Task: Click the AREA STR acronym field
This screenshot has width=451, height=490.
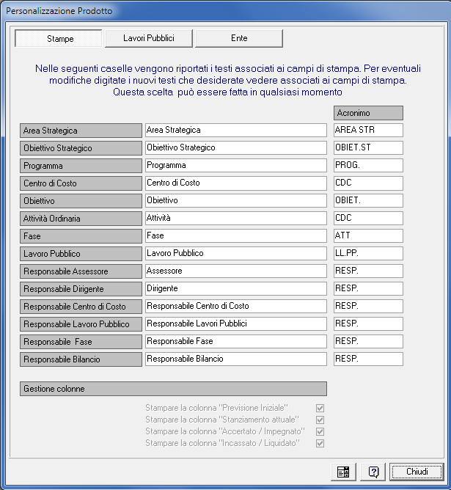Action: click(368, 130)
